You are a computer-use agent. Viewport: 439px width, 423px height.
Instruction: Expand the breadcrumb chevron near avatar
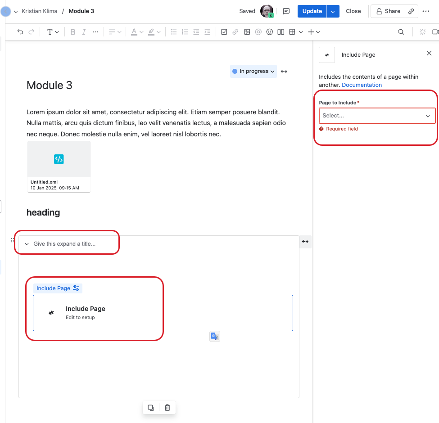pyautogui.click(x=16, y=11)
